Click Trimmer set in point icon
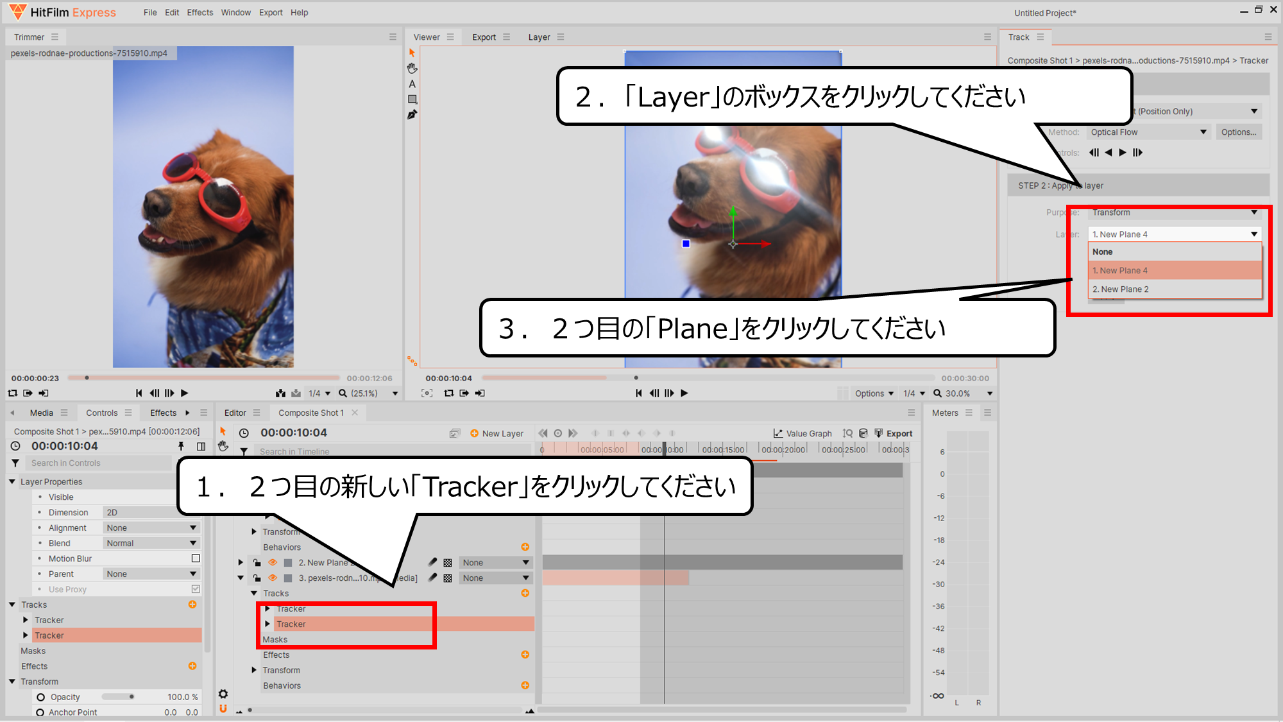 tap(28, 393)
